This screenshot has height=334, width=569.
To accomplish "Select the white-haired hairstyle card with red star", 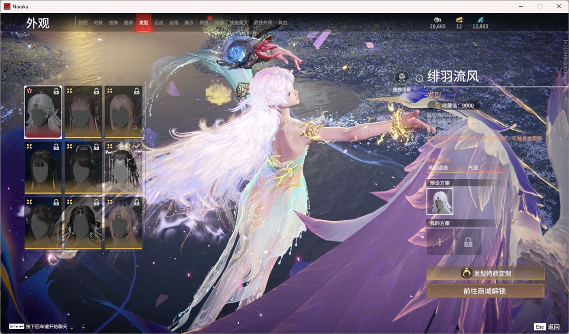I will point(43,112).
